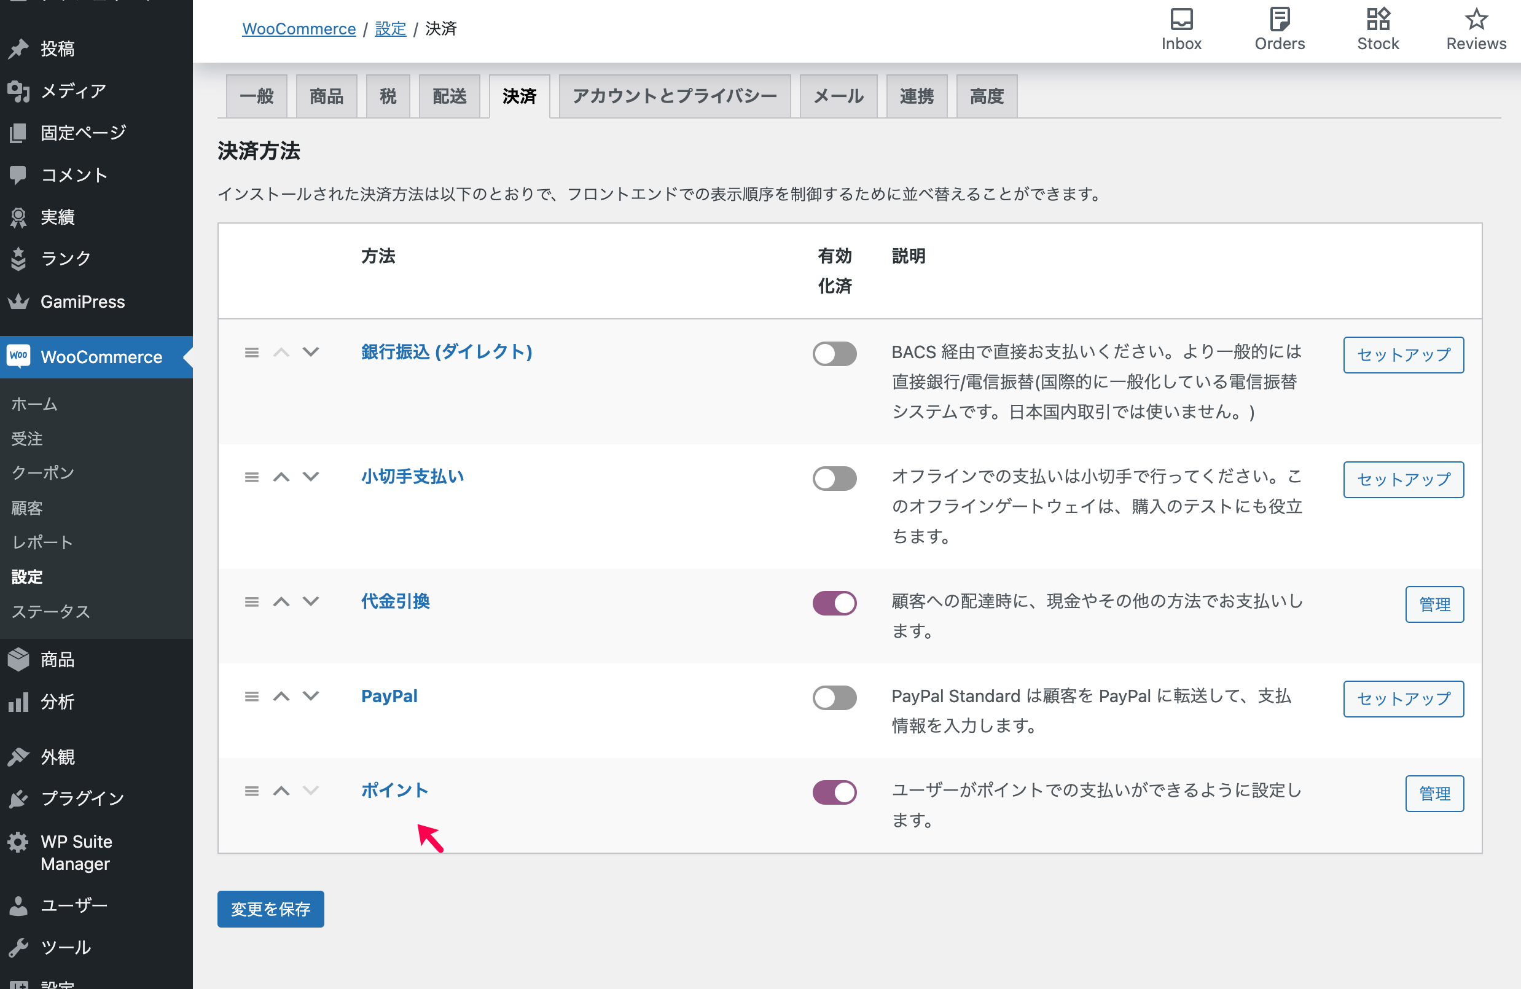
Task: Click the pages icon beside 固定ページ
Action: coord(18,133)
